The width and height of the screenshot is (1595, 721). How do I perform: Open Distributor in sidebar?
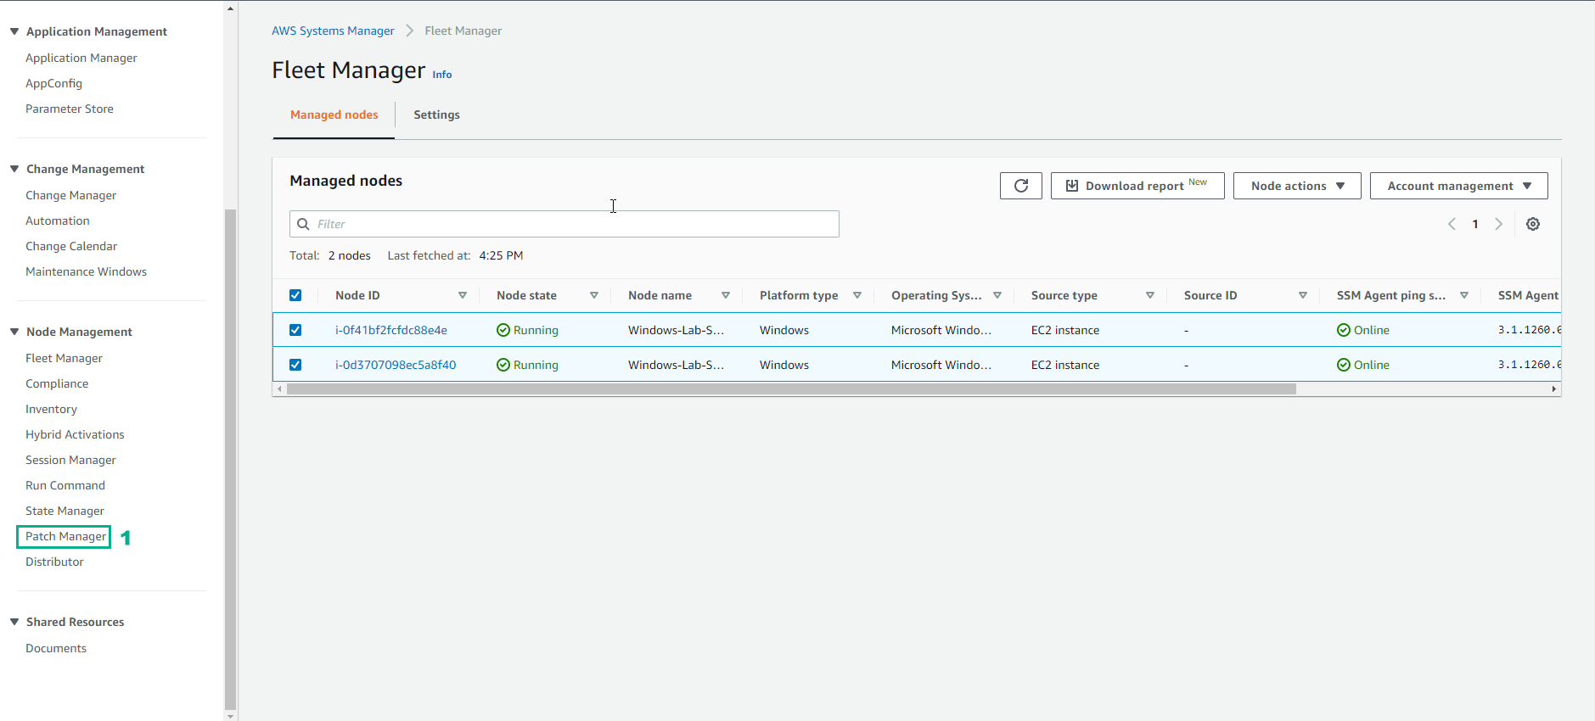[x=54, y=562]
